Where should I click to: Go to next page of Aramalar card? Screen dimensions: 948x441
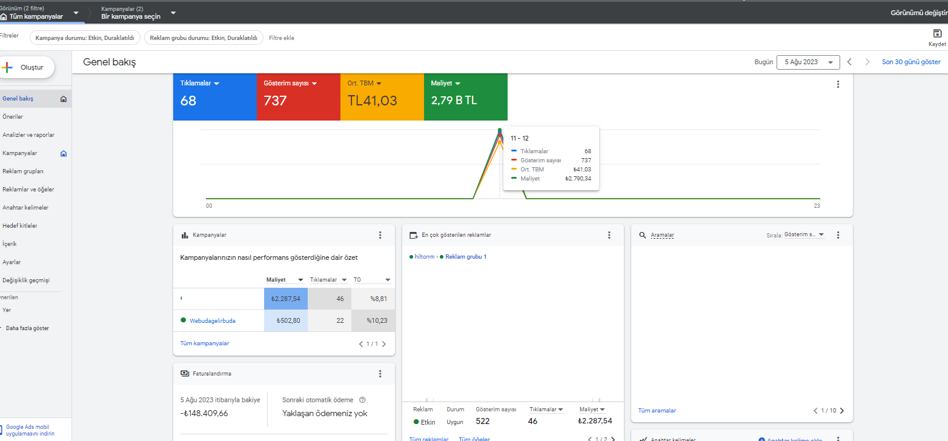point(841,411)
